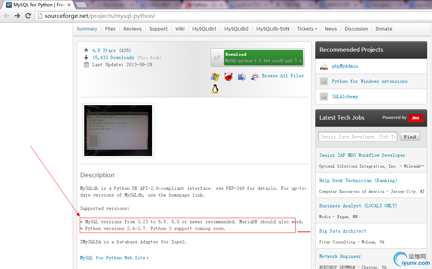Reload the page with the refresh icon

(x=28, y=16)
